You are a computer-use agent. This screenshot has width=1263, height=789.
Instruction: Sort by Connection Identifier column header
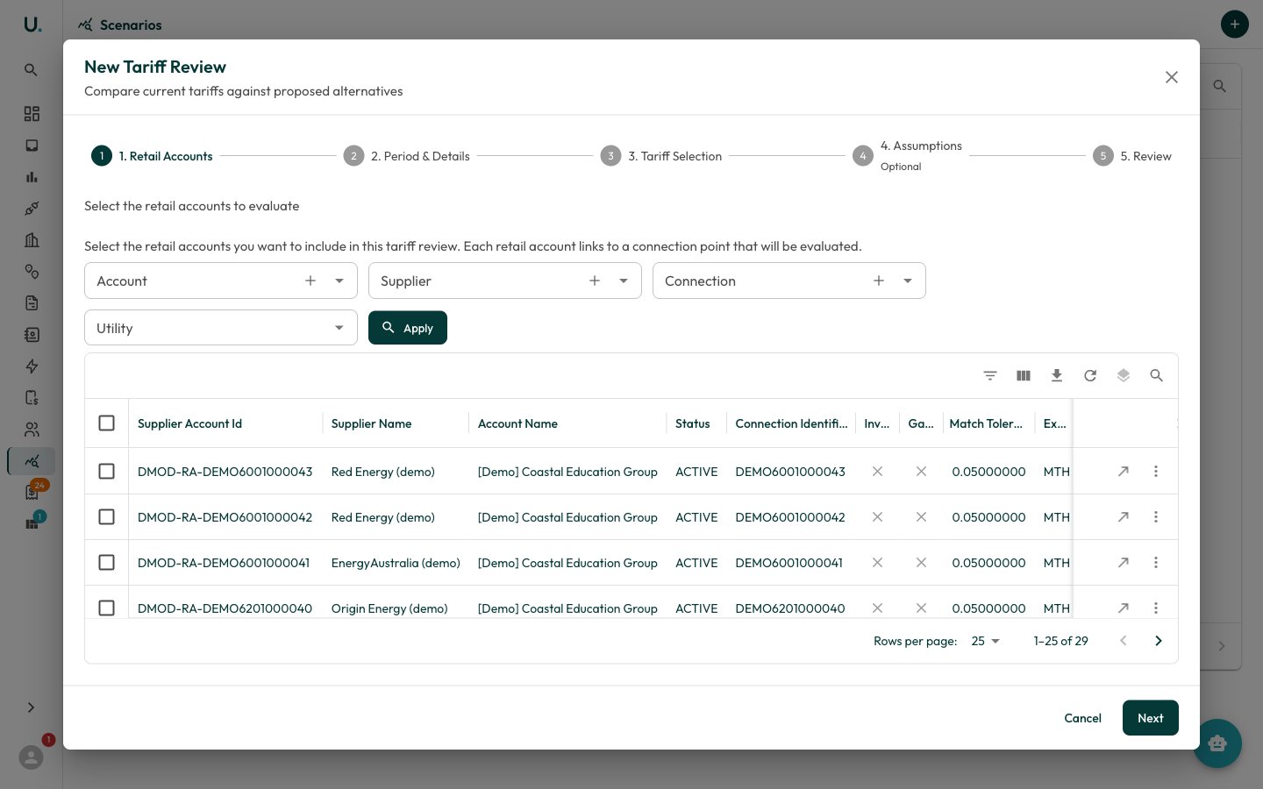pyautogui.click(x=791, y=423)
